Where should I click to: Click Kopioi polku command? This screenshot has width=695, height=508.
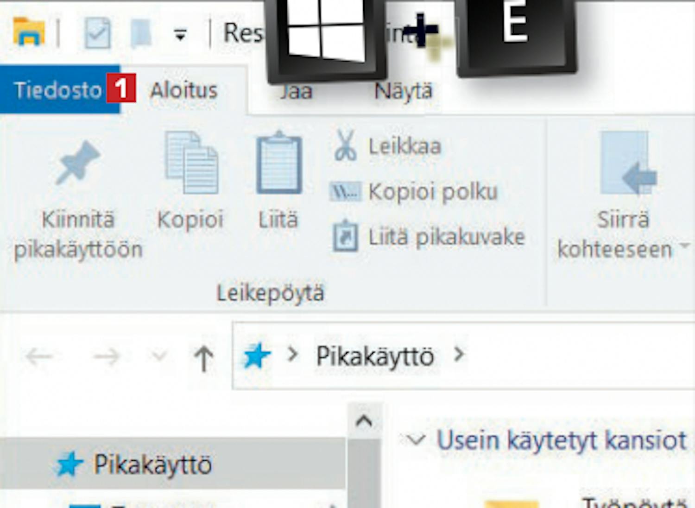pos(414,191)
